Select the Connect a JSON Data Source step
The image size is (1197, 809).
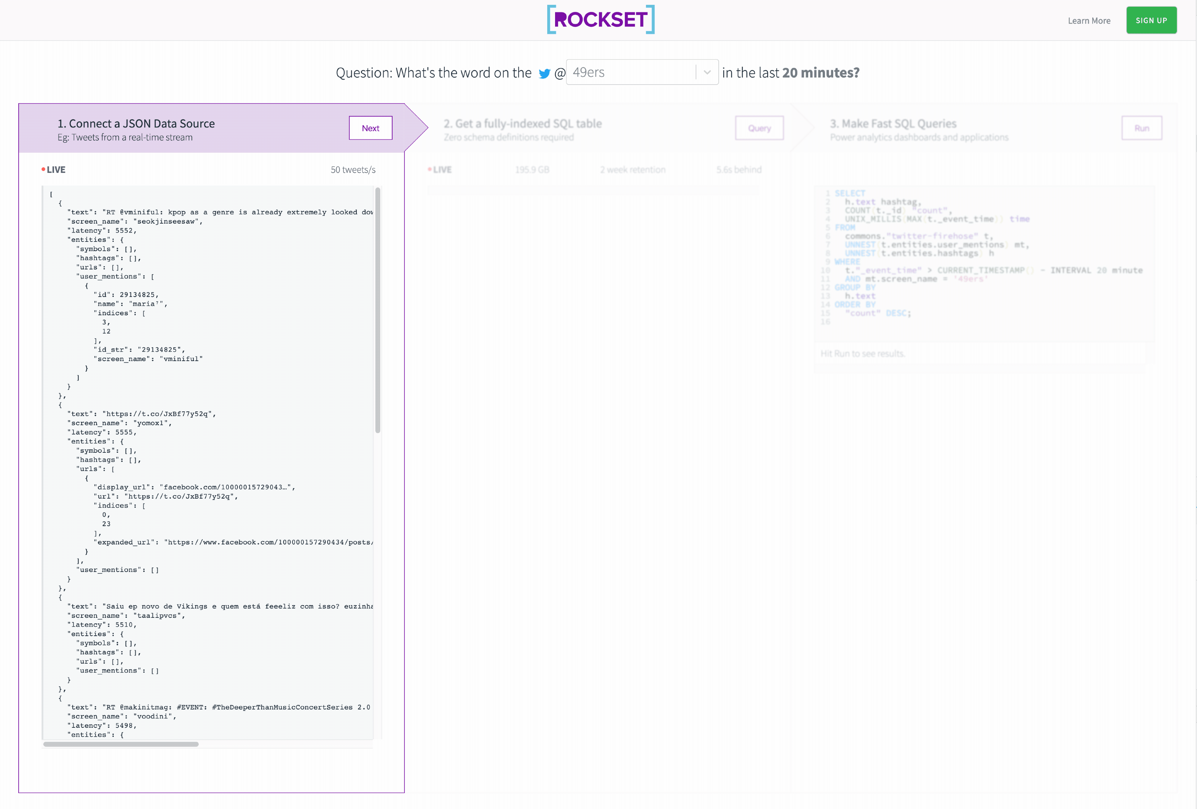click(x=136, y=124)
